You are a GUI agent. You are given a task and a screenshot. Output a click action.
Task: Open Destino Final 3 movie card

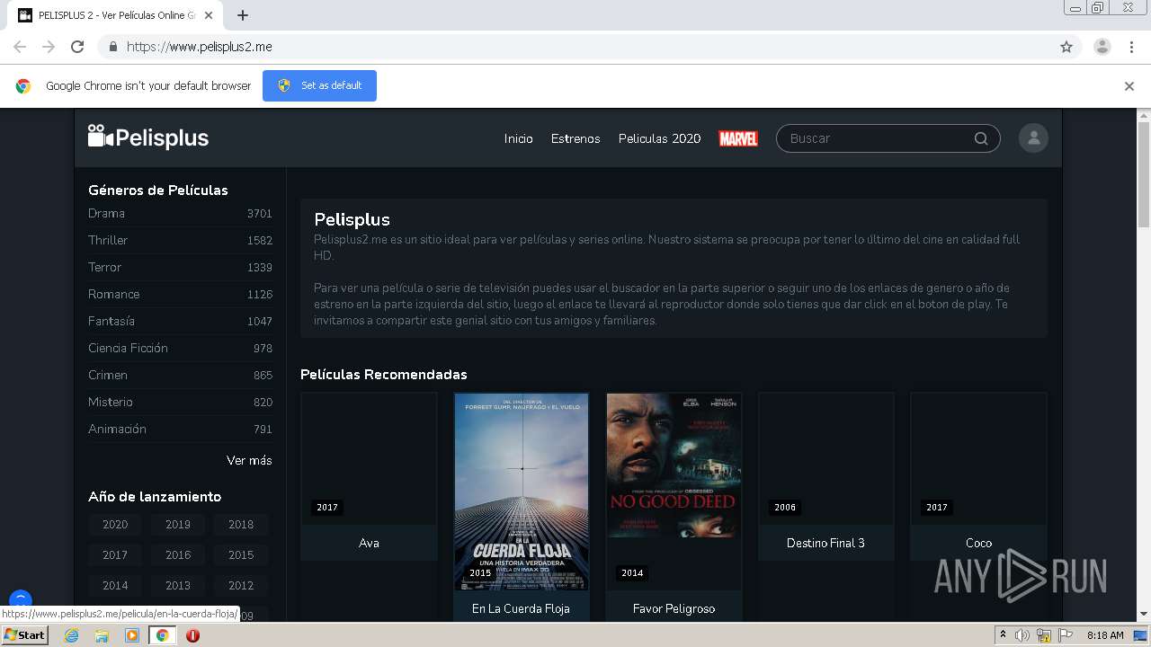point(826,476)
